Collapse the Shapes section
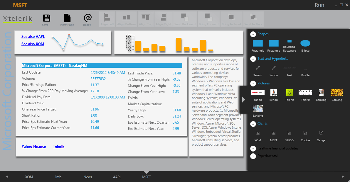350x182 pixels. point(253,34)
